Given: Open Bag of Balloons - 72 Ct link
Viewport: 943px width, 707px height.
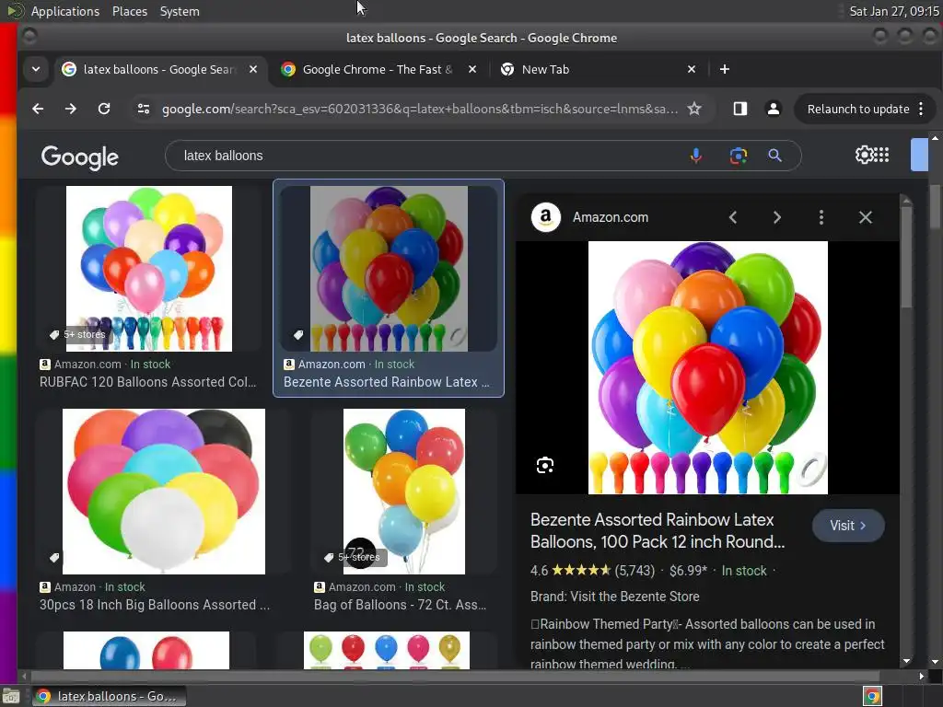Looking at the screenshot, I should click(400, 605).
